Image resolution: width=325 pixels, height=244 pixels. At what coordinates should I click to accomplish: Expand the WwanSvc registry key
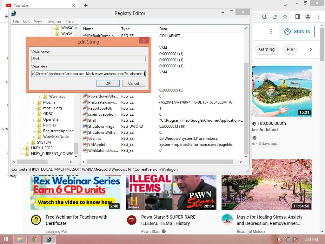tap(39, 97)
